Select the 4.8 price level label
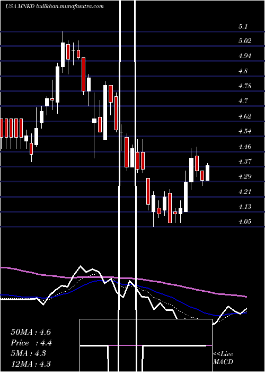 [243, 71]
